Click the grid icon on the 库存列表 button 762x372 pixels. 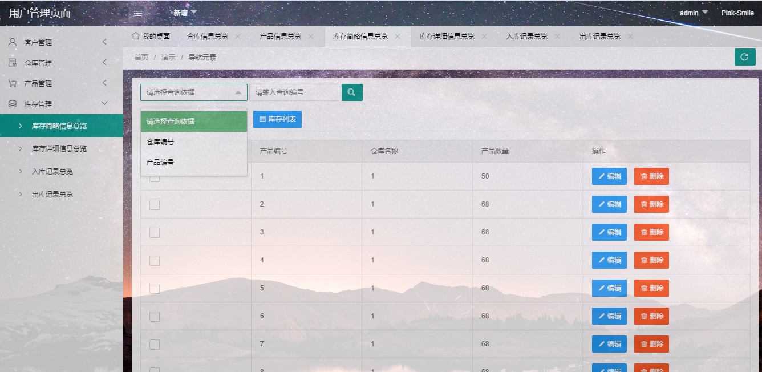click(262, 119)
